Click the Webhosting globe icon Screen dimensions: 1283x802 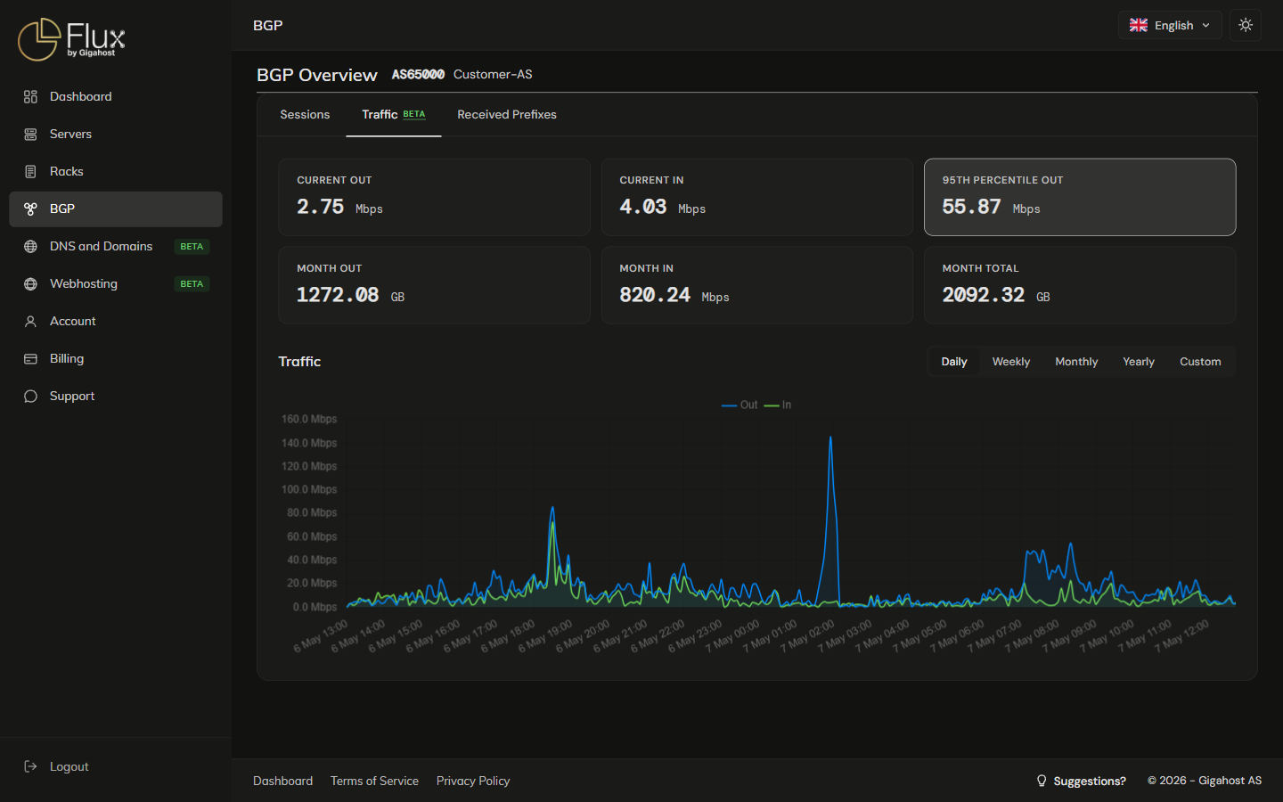(x=30, y=283)
